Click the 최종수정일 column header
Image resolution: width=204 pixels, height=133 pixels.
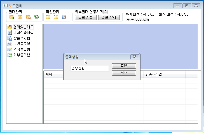(x=165, y=74)
